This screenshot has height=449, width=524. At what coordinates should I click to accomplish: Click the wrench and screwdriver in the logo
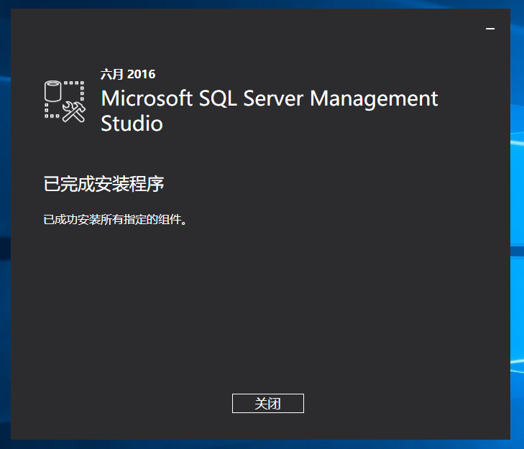click(74, 111)
